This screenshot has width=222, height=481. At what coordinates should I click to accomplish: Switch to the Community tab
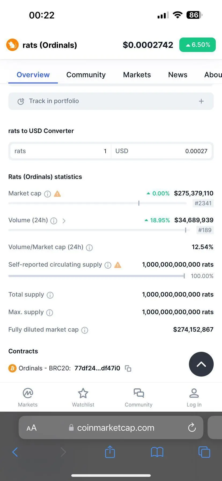pos(86,75)
